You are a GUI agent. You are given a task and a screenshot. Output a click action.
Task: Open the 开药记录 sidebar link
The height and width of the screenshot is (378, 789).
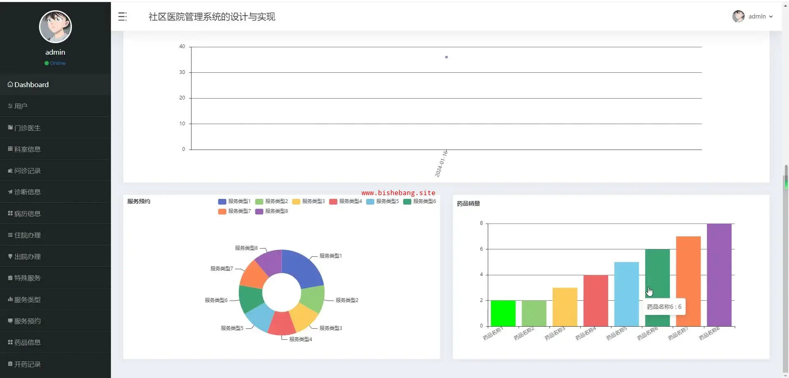click(27, 364)
